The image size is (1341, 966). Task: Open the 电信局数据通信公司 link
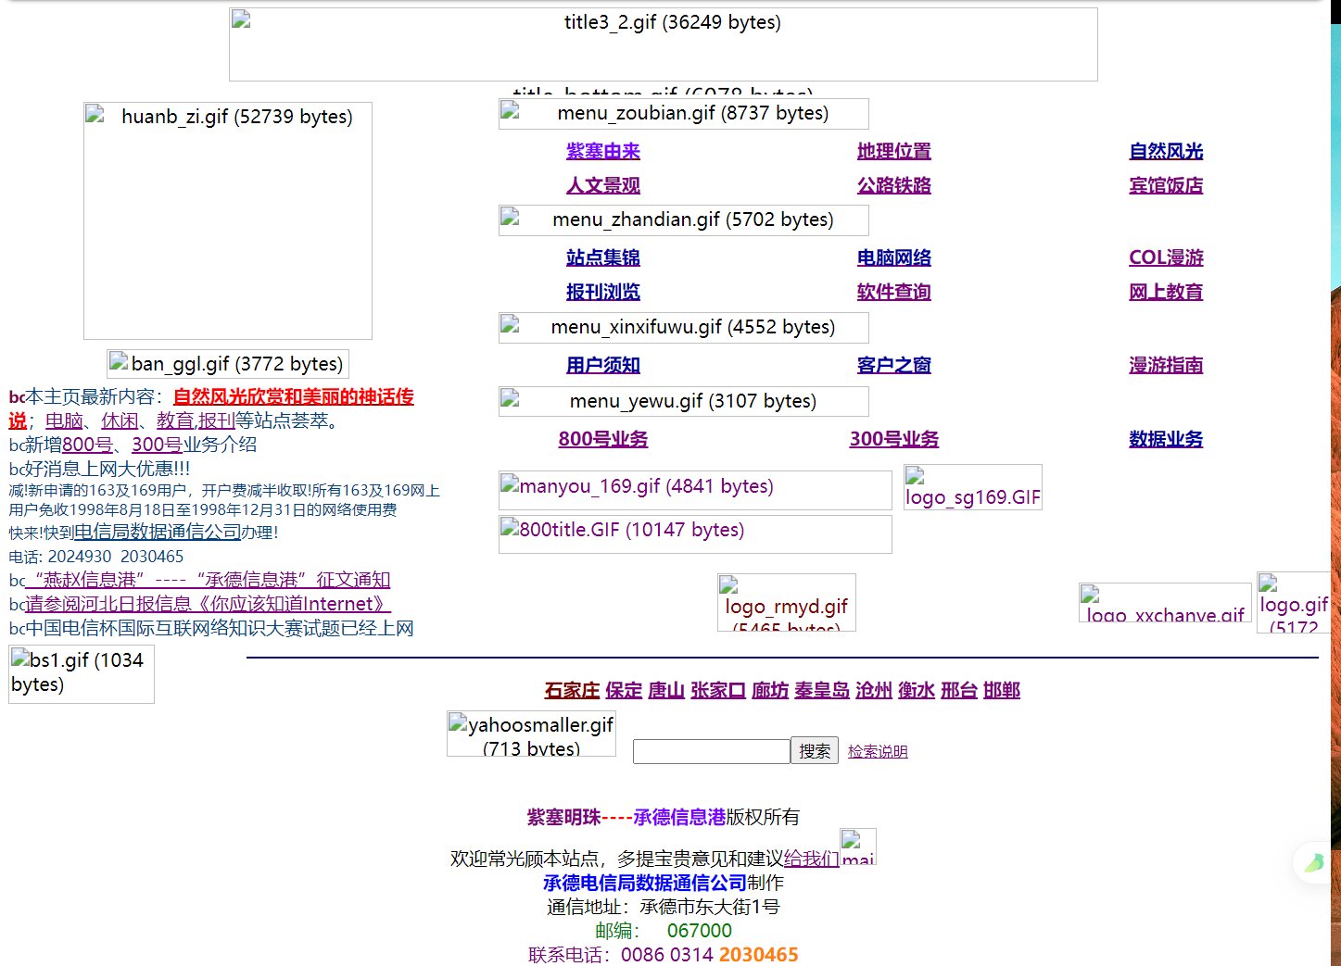[x=158, y=532]
